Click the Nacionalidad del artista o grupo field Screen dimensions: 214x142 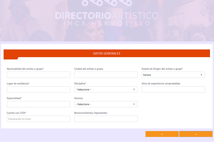point(38,75)
